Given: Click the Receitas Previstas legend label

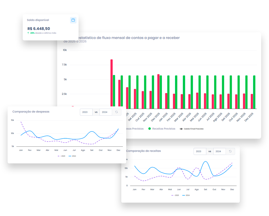Looking at the screenshot, I should point(164,128).
